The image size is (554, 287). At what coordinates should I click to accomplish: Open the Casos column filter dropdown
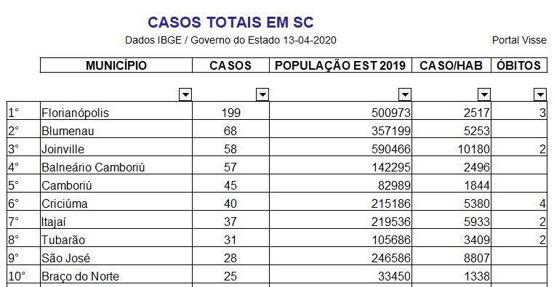click(262, 94)
